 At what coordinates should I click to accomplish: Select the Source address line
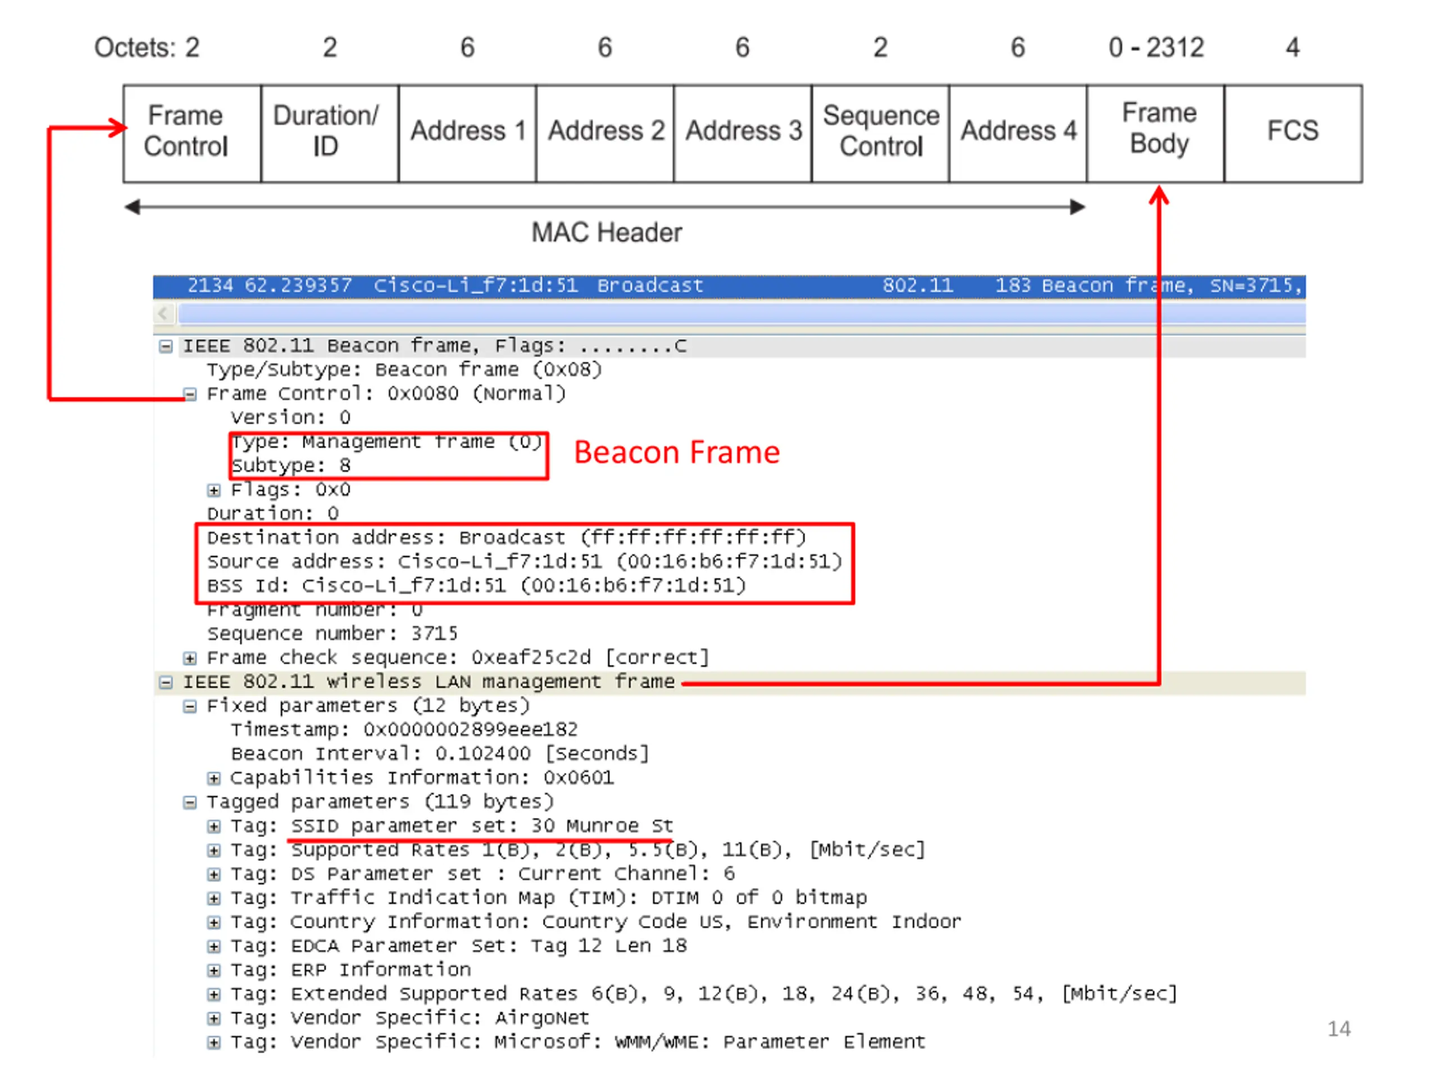click(525, 562)
